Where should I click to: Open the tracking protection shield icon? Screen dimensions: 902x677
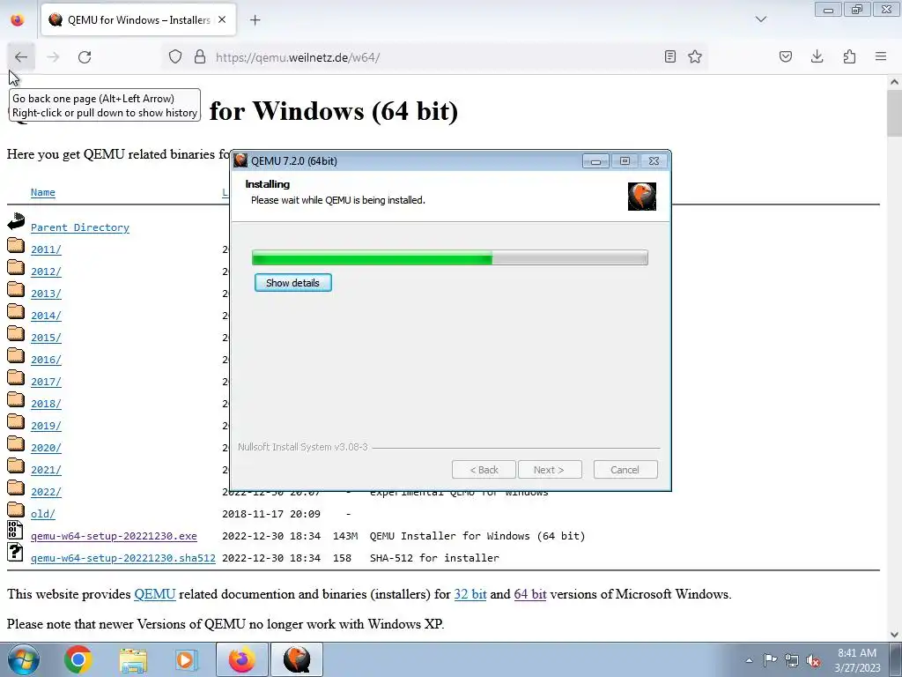click(175, 56)
